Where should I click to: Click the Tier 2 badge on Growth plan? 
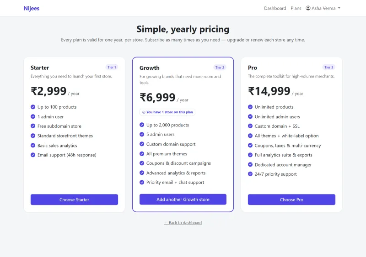pos(220,68)
